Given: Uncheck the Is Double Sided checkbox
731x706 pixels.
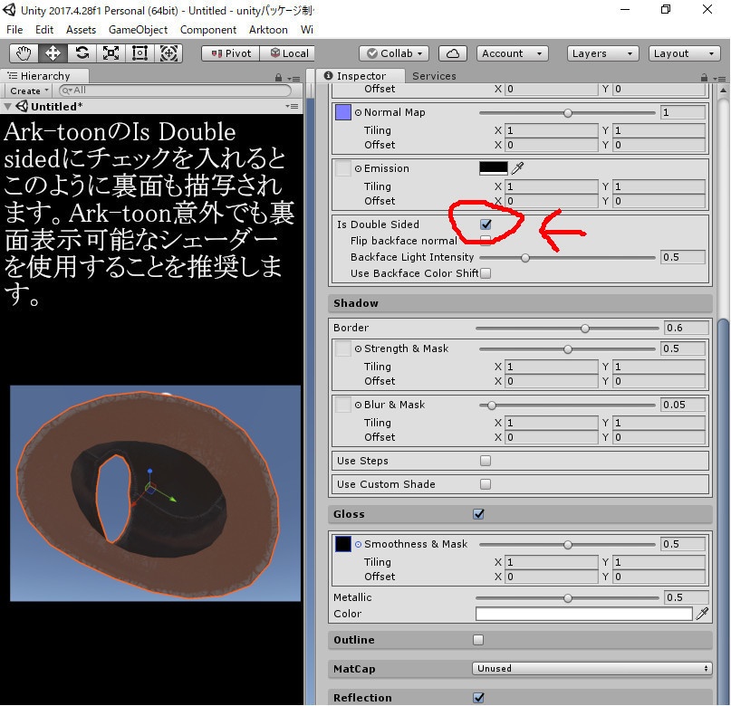Looking at the screenshot, I should pos(486,224).
